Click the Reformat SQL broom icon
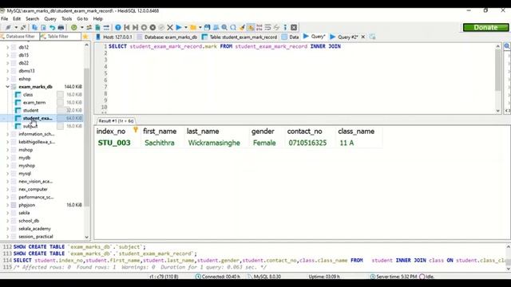The width and height of the screenshot is (511, 287). [x=242, y=27]
